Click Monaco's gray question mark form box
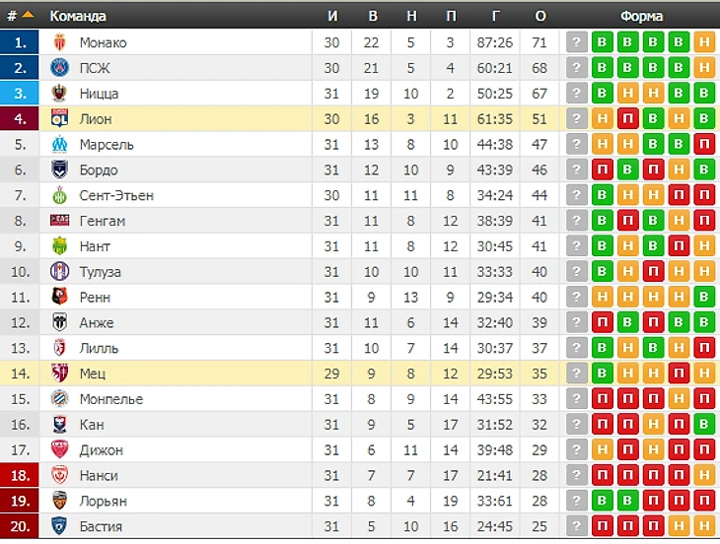Image resolution: width=720 pixels, height=544 pixels. [577, 42]
